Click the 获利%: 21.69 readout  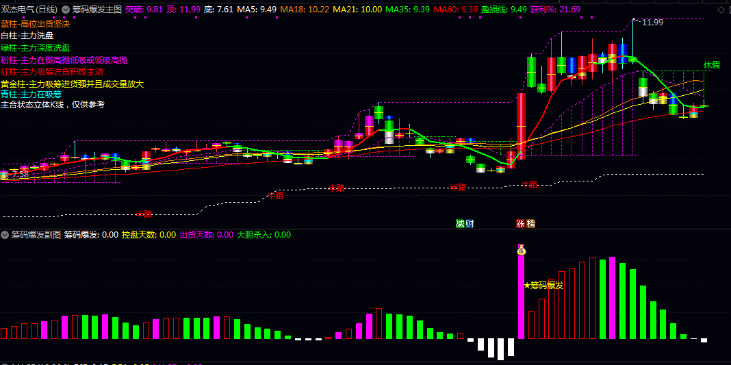556,10
